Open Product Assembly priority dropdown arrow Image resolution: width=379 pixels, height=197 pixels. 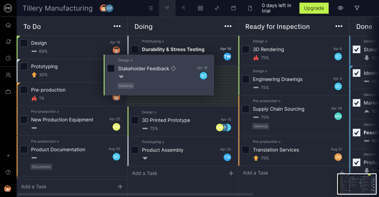click(x=145, y=158)
